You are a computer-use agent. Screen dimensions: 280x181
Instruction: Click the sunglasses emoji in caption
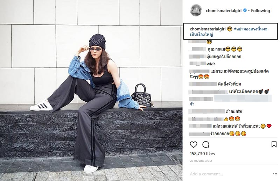click(x=230, y=29)
